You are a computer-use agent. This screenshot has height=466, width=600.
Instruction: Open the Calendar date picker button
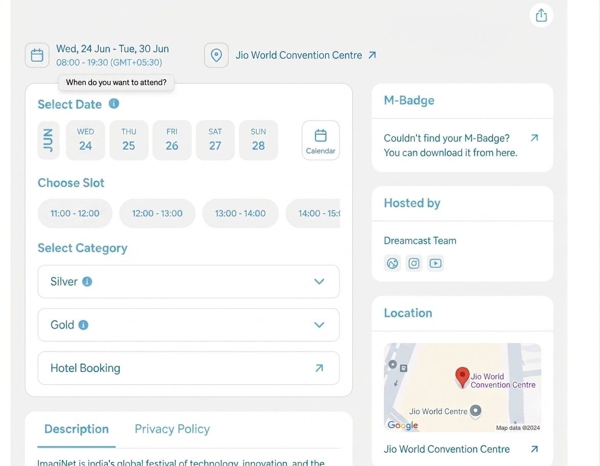tap(320, 141)
